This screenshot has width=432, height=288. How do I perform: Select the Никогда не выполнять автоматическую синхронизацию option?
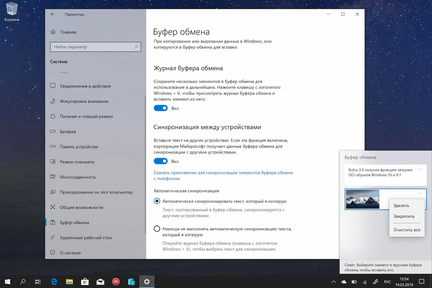click(x=157, y=228)
